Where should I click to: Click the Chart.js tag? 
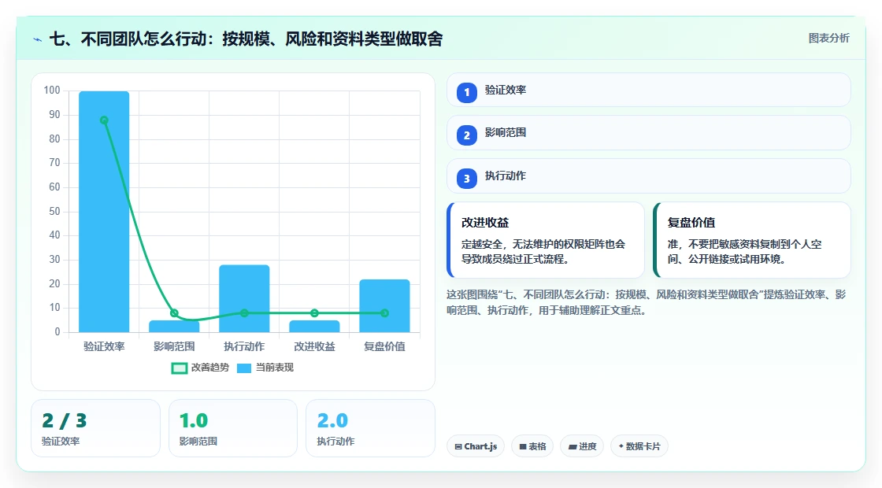click(476, 446)
